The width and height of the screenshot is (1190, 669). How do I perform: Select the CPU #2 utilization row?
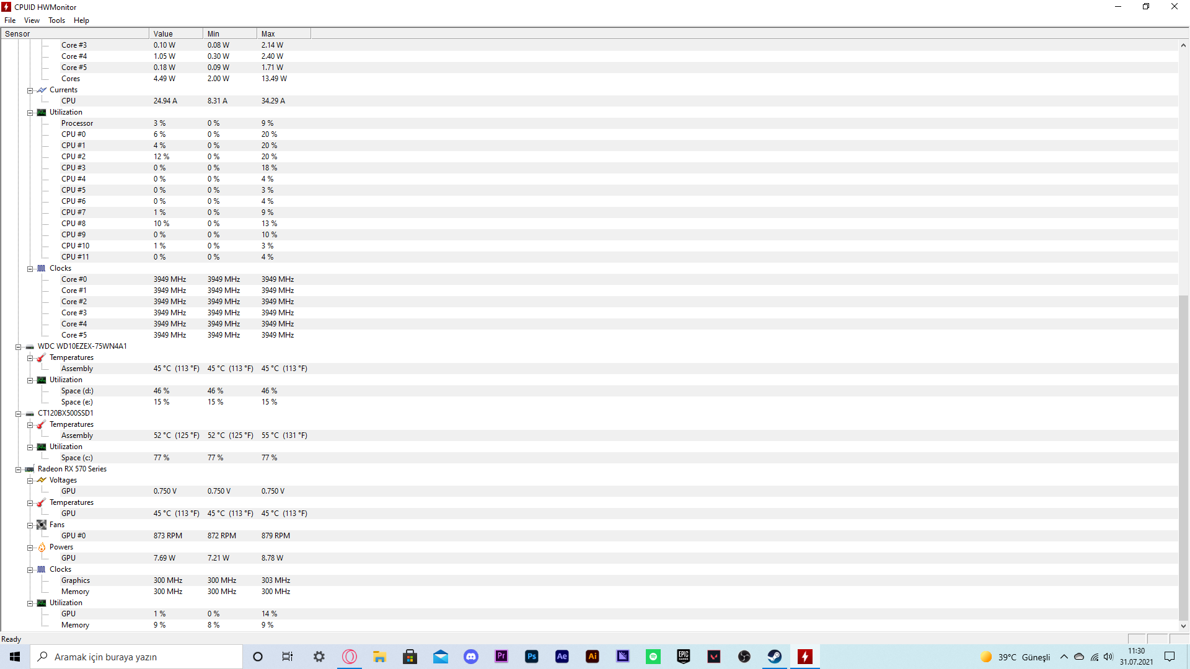pyautogui.click(x=589, y=157)
